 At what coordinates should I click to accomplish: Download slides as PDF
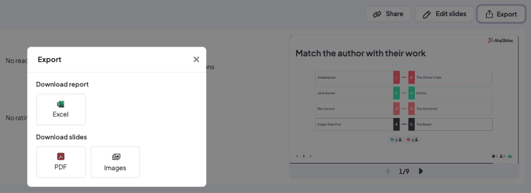coord(61,162)
